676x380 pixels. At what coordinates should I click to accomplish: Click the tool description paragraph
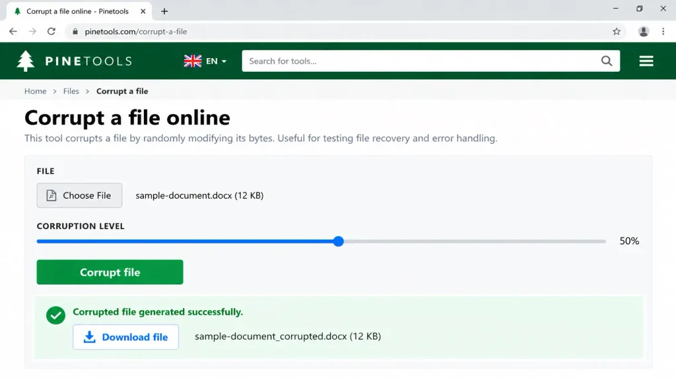261,139
